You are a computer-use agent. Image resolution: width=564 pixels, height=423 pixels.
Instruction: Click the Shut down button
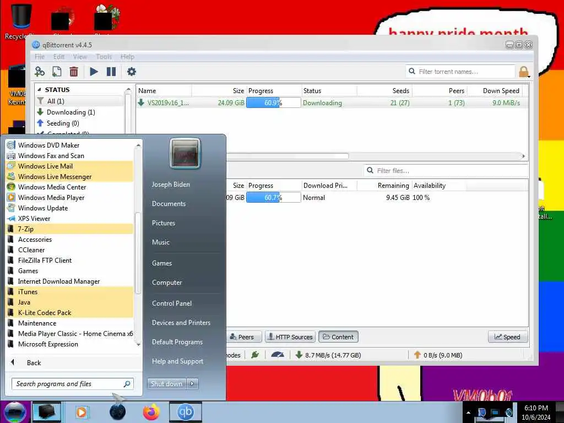click(x=166, y=384)
